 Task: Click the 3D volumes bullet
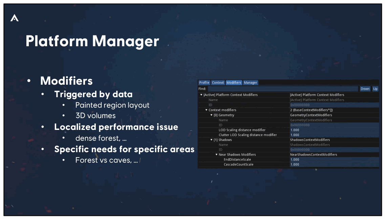(95, 115)
